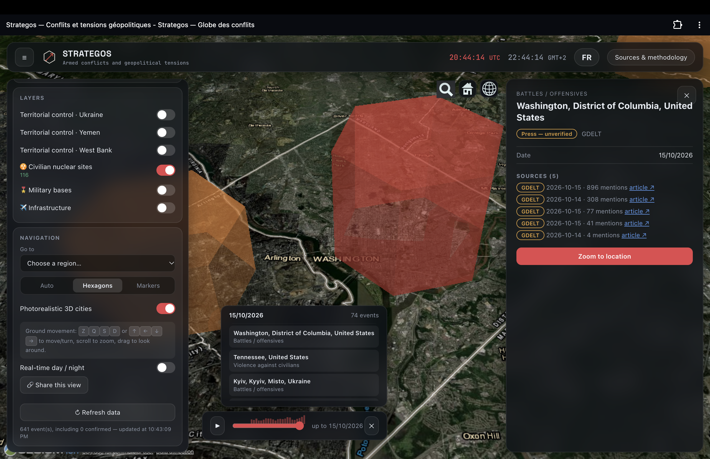This screenshot has height=459, width=710.
Task: Click the Strategos logo icon
Action: point(49,57)
